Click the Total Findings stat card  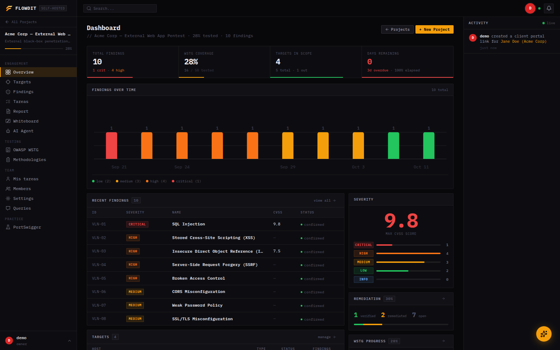tap(133, 62)
